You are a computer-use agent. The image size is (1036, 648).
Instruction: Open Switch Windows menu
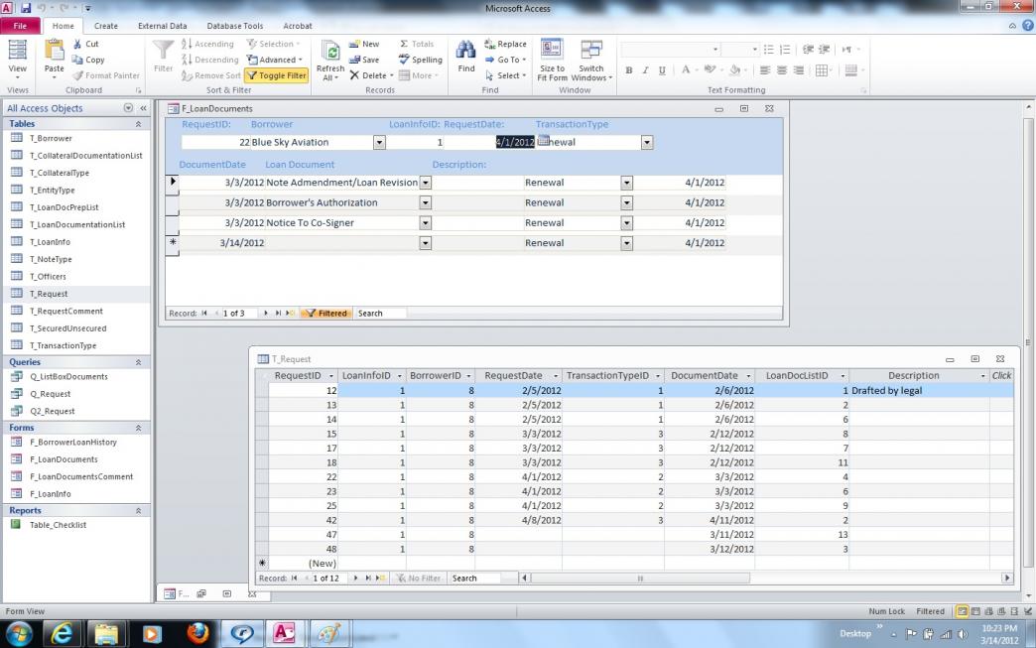591,60
